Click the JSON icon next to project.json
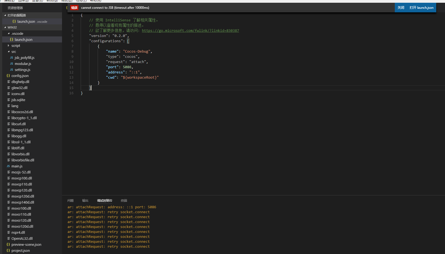445x254 pixels. [8, 251]
